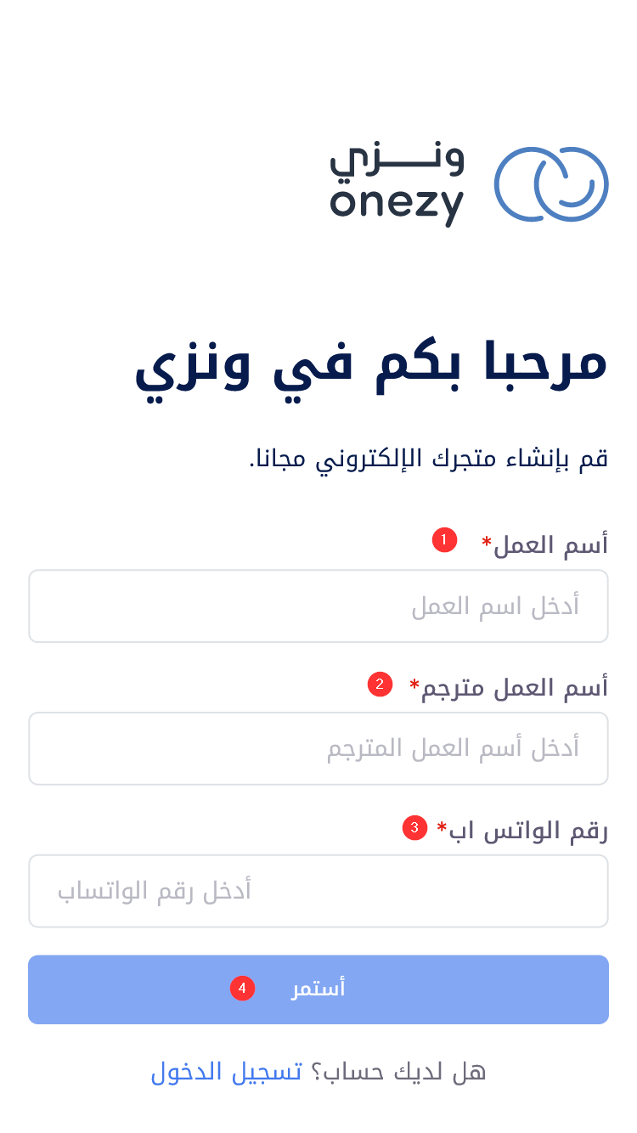The width and height of the screenshot is (637, 1133).
Task: Click red badge 4 on continue button
Action: pos(242,989)
